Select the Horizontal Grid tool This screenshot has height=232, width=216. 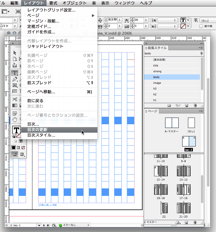[x=15, y=91]
